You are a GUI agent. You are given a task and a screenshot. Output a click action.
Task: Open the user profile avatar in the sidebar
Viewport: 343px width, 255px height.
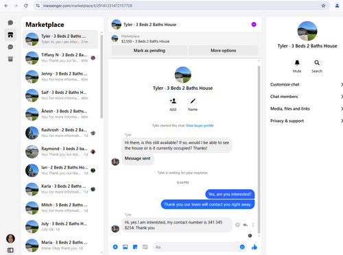(x=10, y=239)
